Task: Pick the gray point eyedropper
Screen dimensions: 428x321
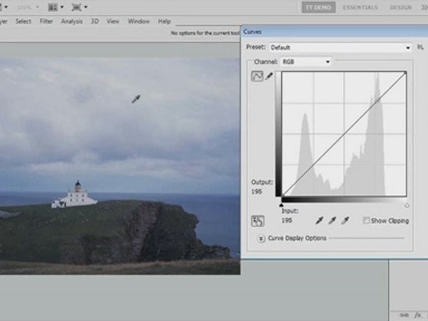Action: 332,220
